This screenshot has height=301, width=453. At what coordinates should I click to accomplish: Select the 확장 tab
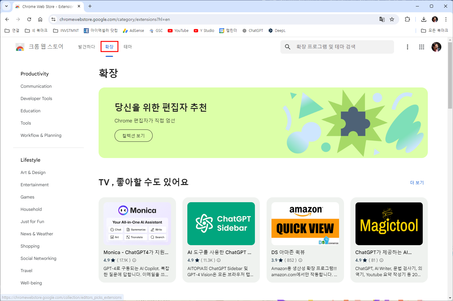[x=109, y=47]
